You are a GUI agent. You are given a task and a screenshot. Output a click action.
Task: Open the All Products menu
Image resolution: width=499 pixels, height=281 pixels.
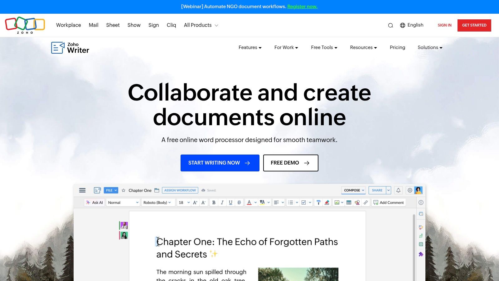click(201, 25)
